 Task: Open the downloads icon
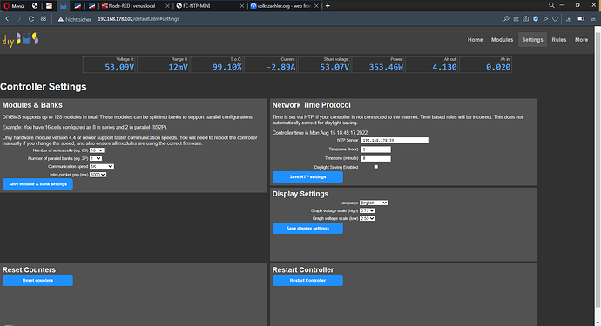pyautogui.click(x=569, y=19)
